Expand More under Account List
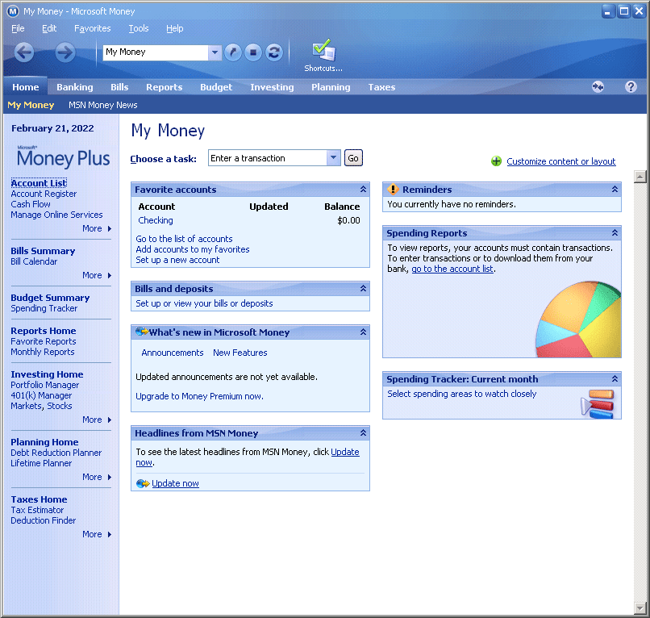 [97, 228]
